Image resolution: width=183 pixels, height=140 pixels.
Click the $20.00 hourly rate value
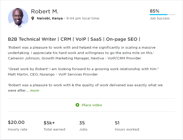[x=16, y=122]
